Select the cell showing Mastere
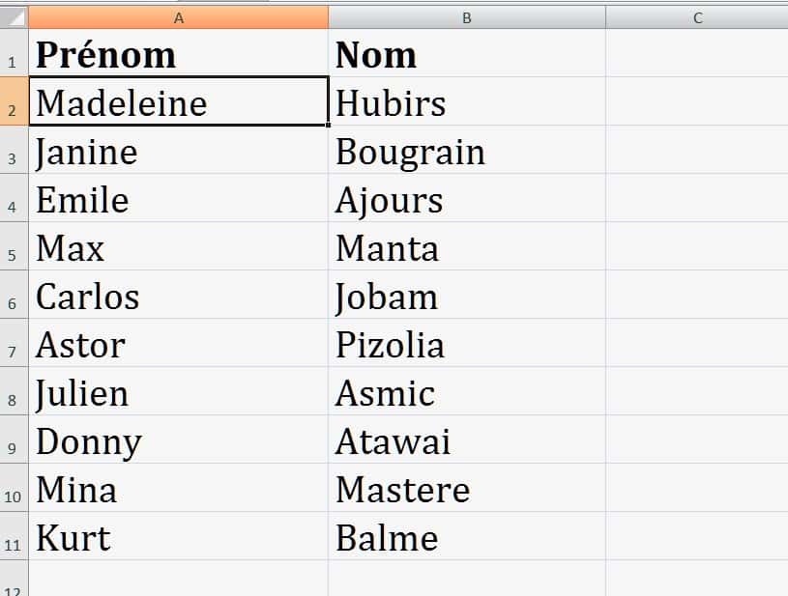The width and height of the screenshot is (788, 596). [x=467, y=490]
